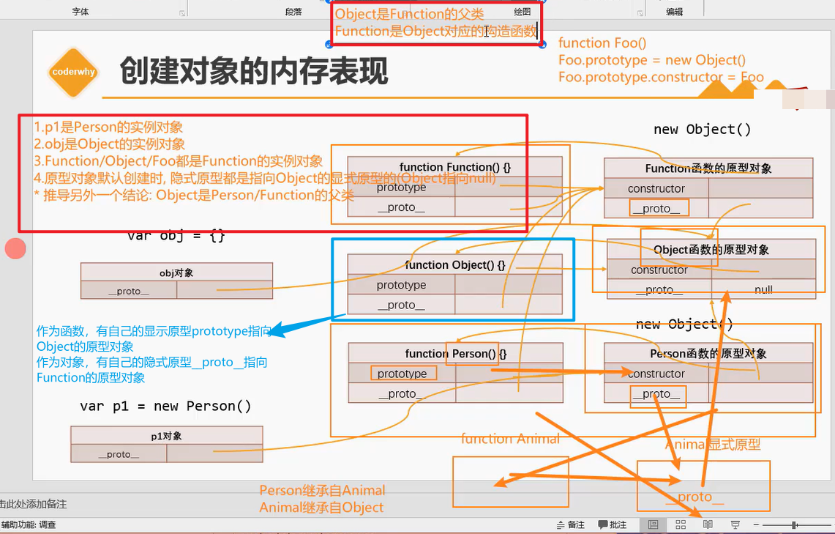This screenshot has height=534, width=835.
Task: Select 'Foo.prototype = new Object()' text
Action: [652, 60]
